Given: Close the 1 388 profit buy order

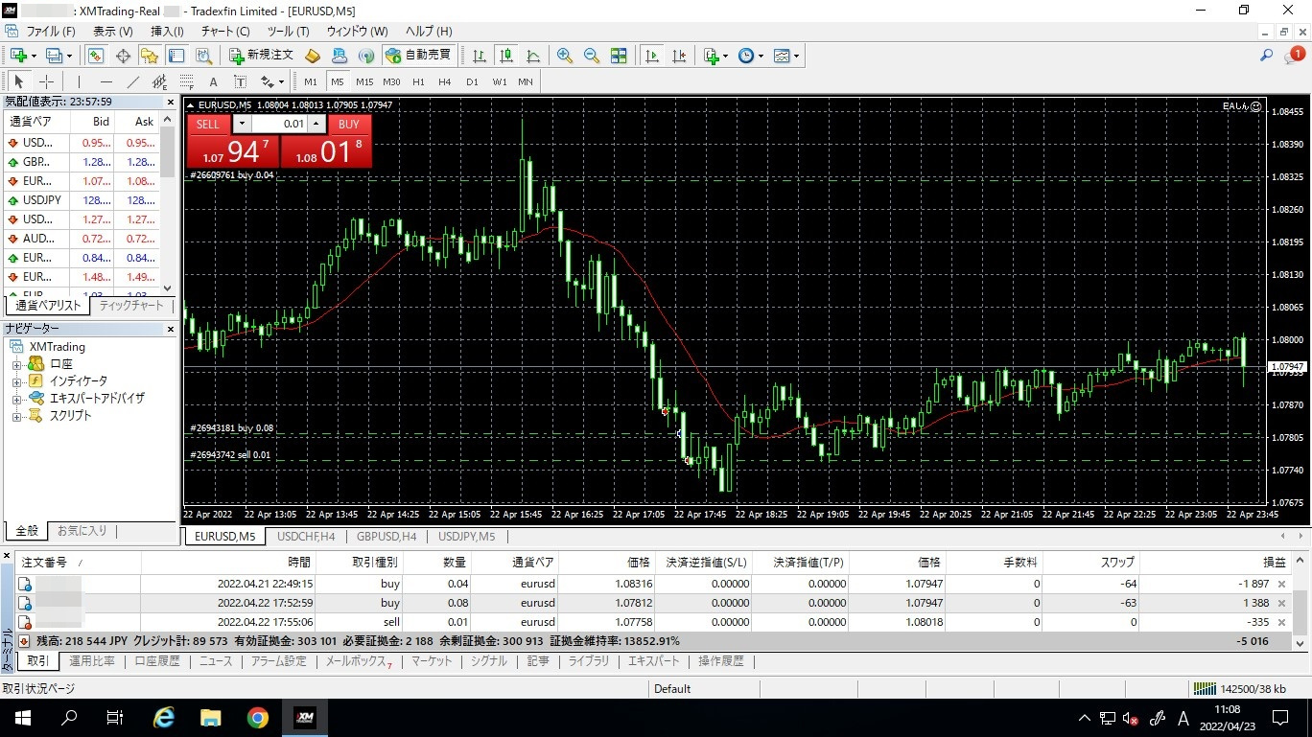Looking at the screenshot, I should pyautogui.click(x=1282, y=603).
